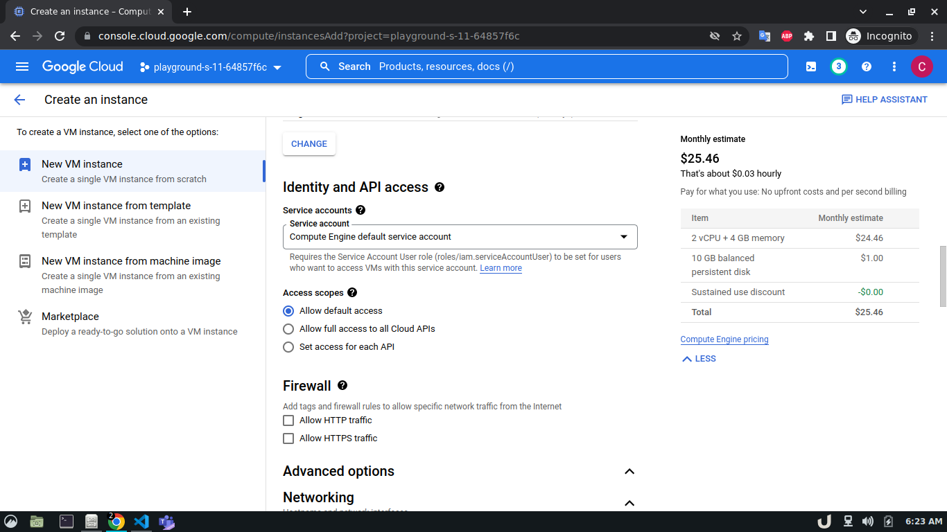947x532 pixels.
Task: Click the CHANGE button
Action: click(309, 144)
